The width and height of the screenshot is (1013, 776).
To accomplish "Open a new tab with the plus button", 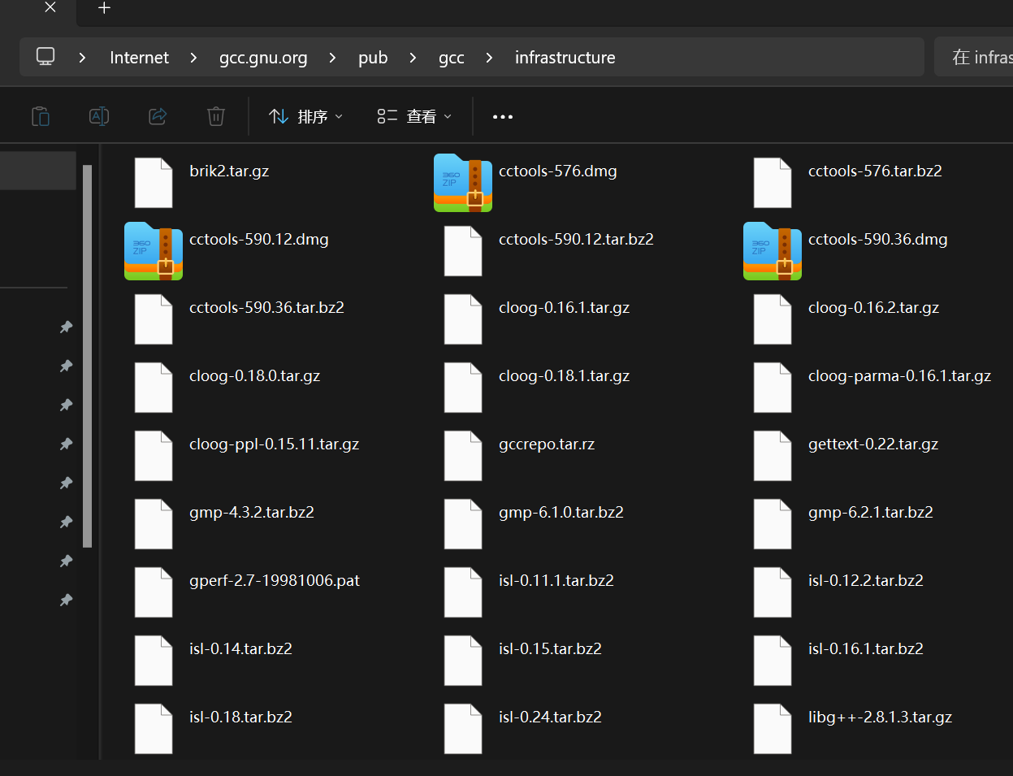I will 104,8.
